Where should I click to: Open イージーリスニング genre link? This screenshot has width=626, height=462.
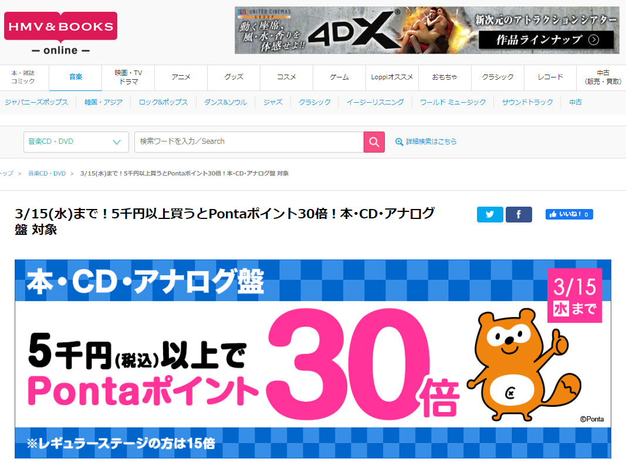click(x=375, y=102)
